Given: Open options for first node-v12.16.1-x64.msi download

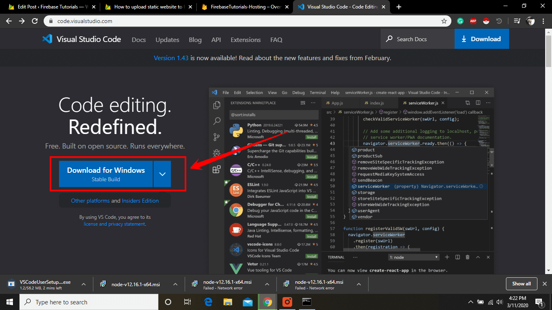Looking at the screenshot, I should coord(175,284).
